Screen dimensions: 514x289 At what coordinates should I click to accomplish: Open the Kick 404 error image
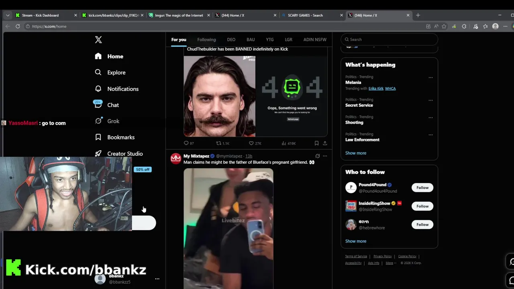tap(292, 96)
